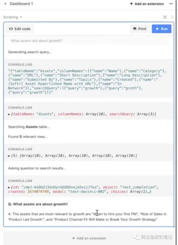The width and height of the screenshot is (178, 245).
Task: Expand the text_completion response object
Action: click(9, 187)
